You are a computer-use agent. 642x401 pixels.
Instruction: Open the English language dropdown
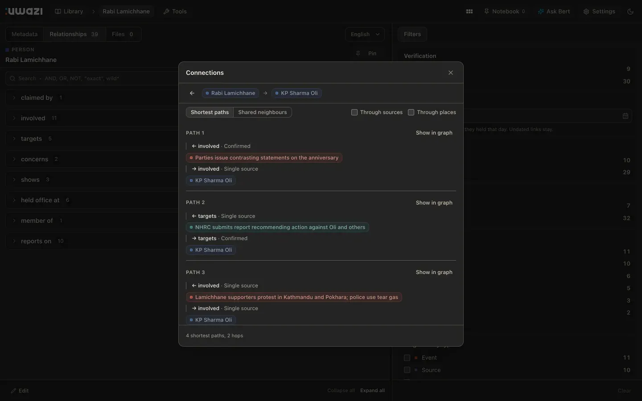click(x=365, y=34)
